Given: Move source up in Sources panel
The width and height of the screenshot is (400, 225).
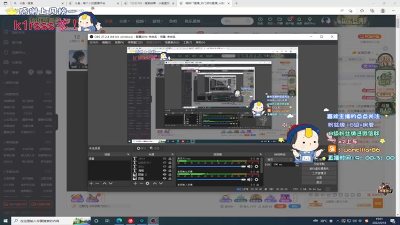Looking at the screenshot, I should pyautogui.click(x=154, y=183).
